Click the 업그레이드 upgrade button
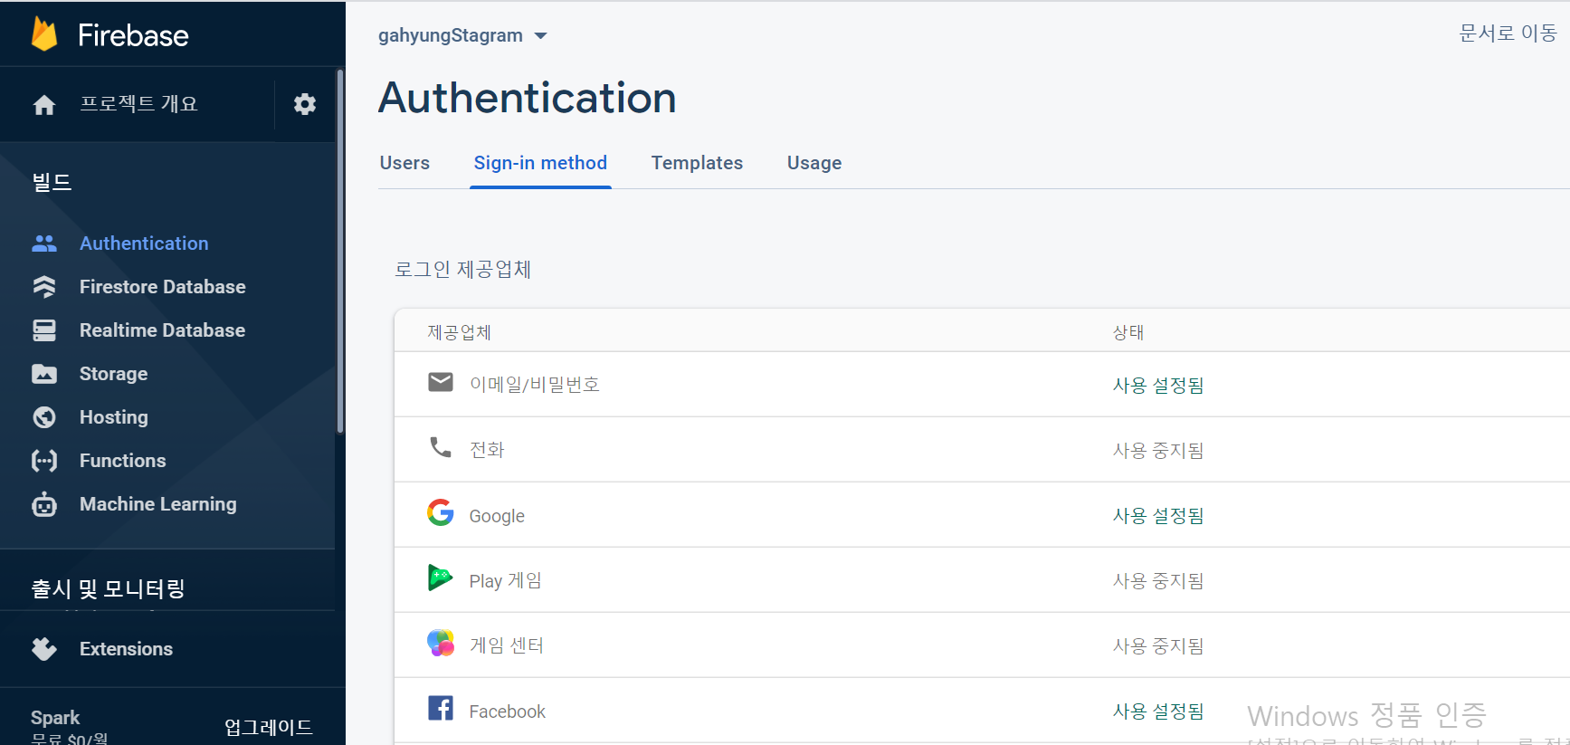 pyautogui.click(x=269, y=727)
